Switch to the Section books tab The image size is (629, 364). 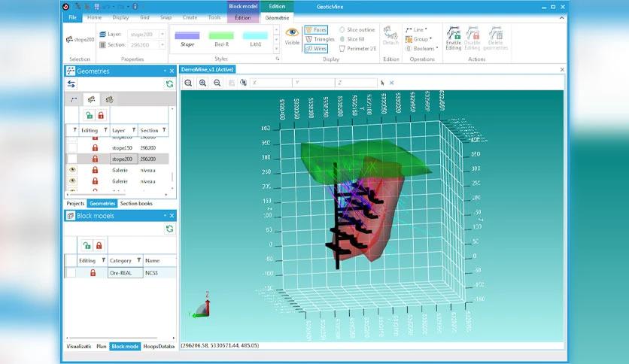[x=136, y=204]
